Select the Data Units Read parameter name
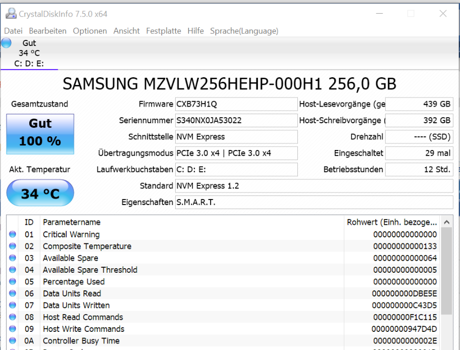Viewport: 460px width, 350px height. pyautogui.click(x=72, y=293)
